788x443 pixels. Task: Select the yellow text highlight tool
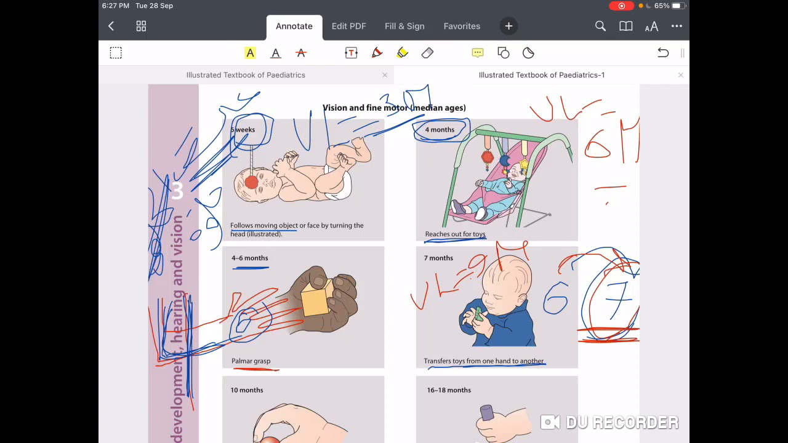point(250,53)
